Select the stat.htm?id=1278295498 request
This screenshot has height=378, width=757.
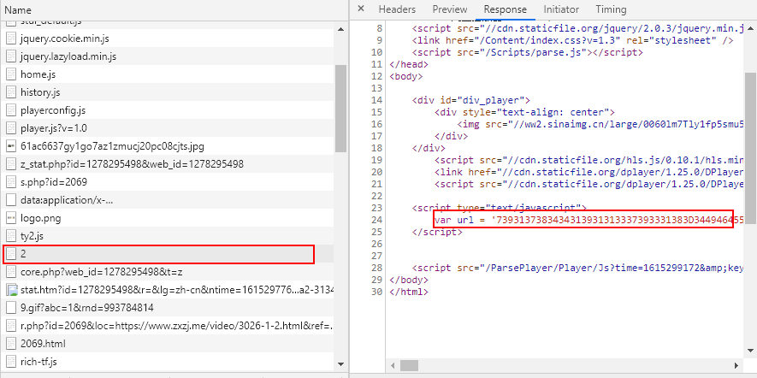coord(168,290)
